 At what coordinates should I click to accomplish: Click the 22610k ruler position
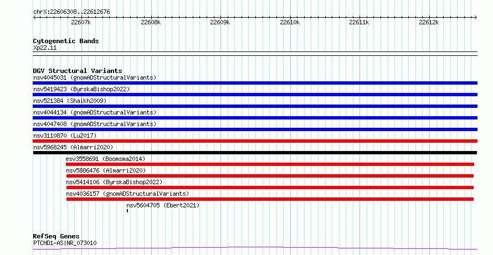coord(290,22)
